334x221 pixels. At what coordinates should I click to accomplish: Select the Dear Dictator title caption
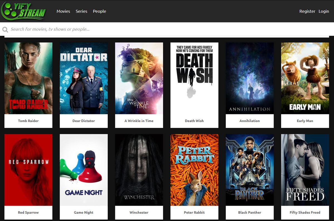(x=84, y=121)
